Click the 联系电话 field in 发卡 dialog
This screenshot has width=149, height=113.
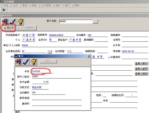click(x=57, y=98)
